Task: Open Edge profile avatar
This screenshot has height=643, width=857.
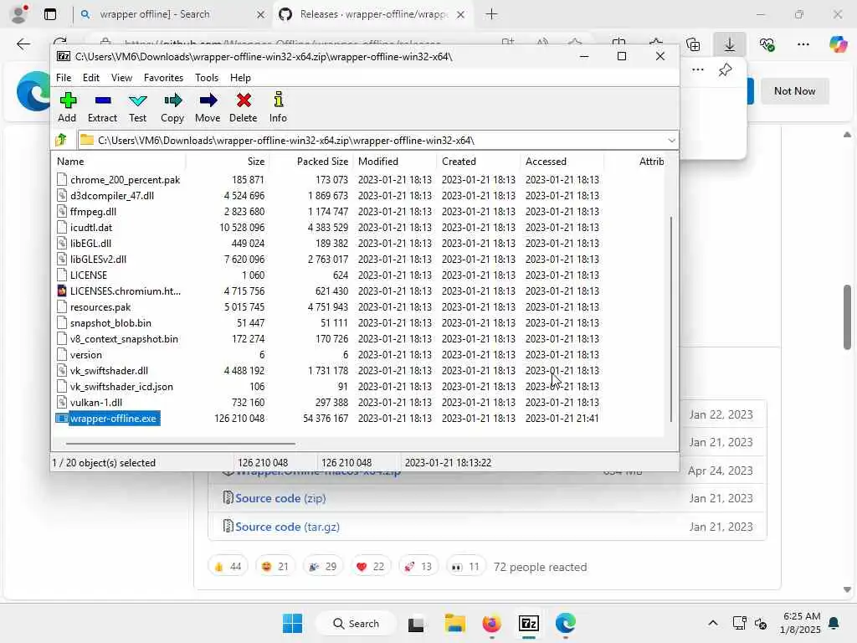Action: click(x=19, y=14)
